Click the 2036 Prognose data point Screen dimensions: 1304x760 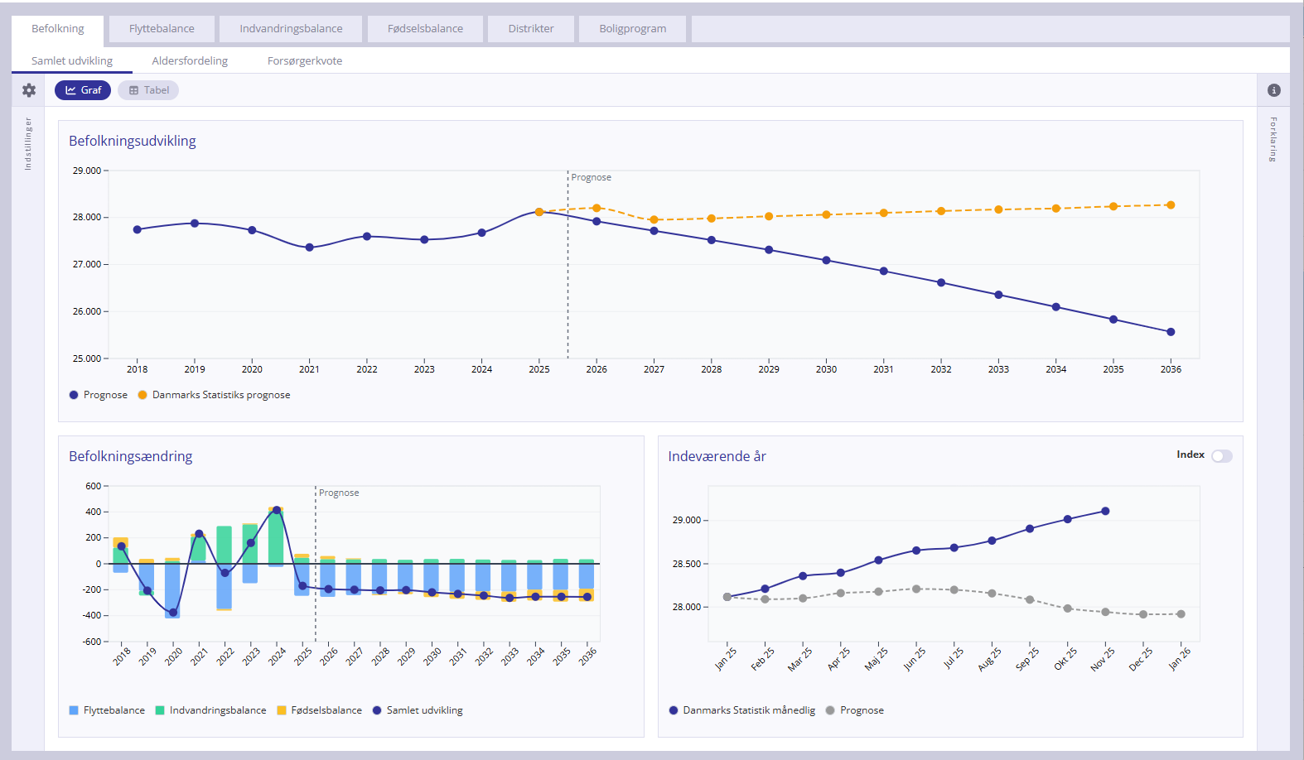1171,332
